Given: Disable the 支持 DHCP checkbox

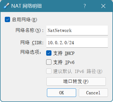Looking at the screenshot, I should [x=49, y=53].
